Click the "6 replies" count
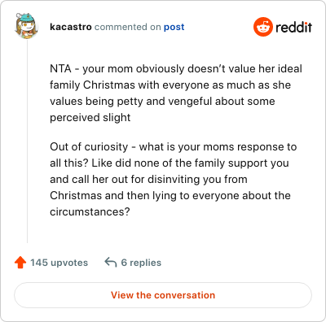 coord(141,263)
